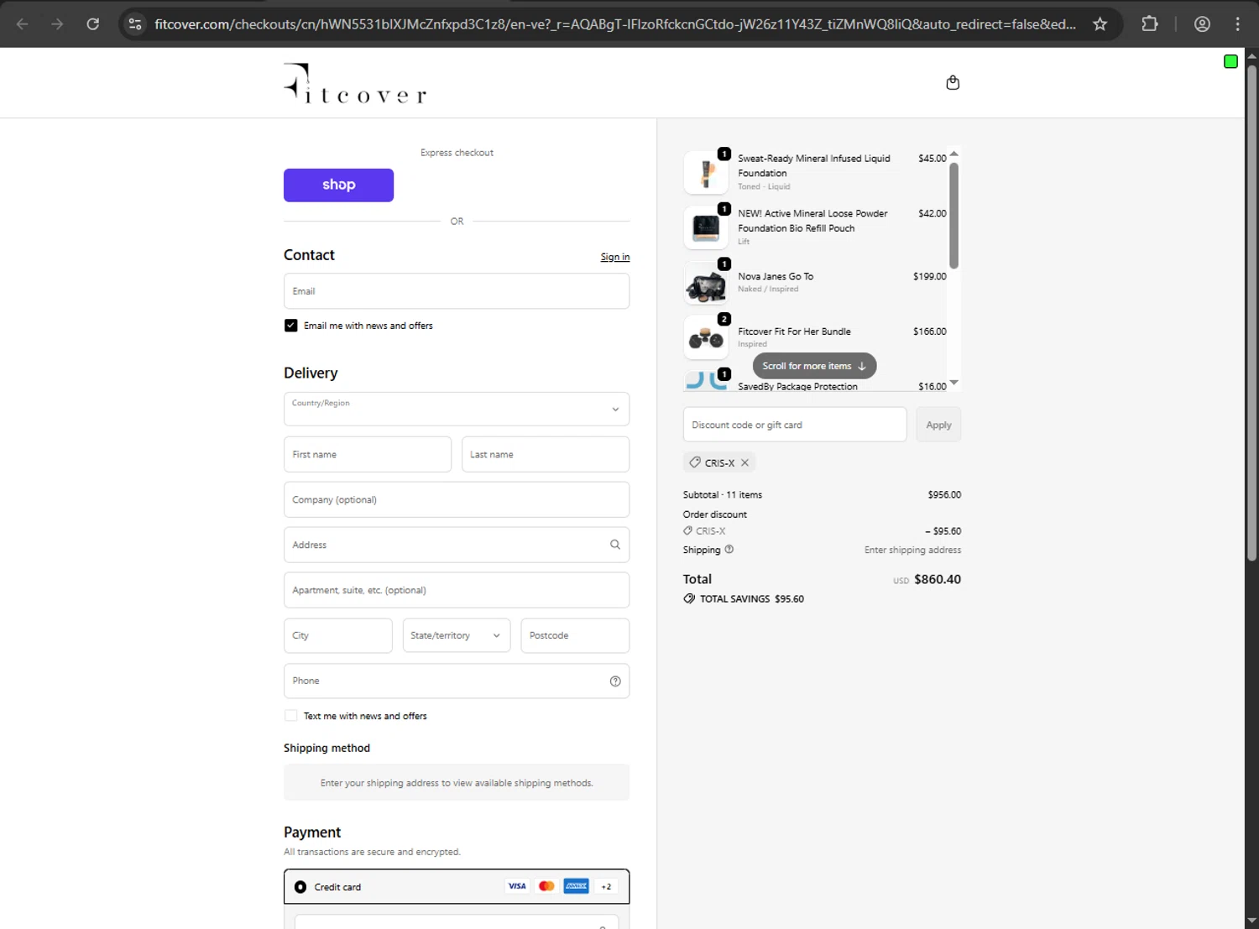Focus the Company (optional) field

(x=457, y=499)
